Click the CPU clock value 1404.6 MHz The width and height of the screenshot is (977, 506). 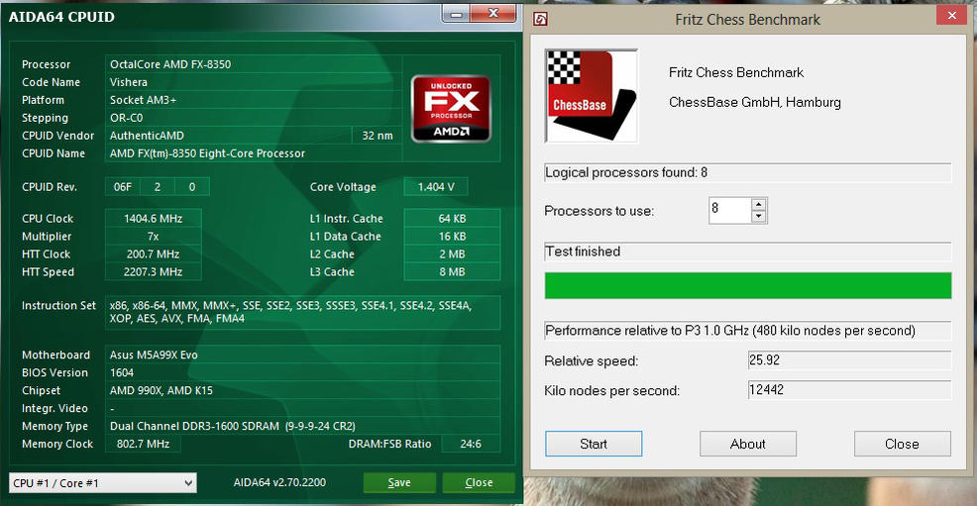(x=154, y=219)
